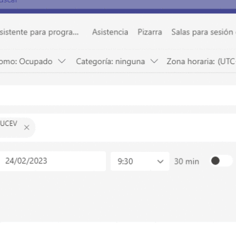This screenshot has height=236, width=236.
Task: Click the attendees field next to UCEV
Action: [135, 128]
